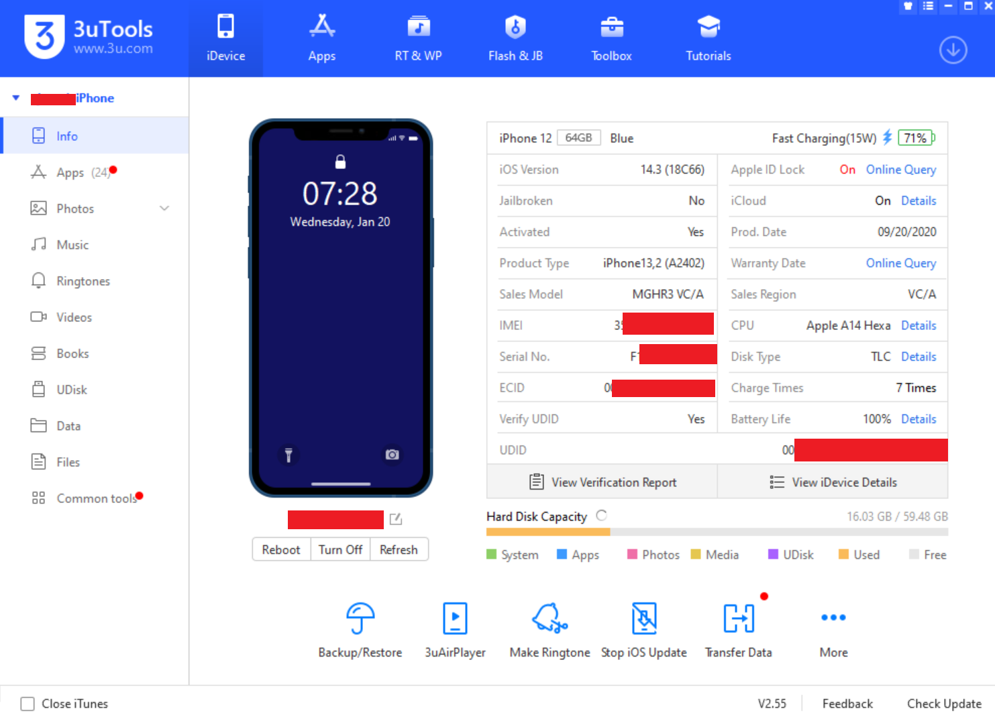The width and height of the screenshot is (995, 713).
Task: Click Check Update in status bar
Action: 944,704
